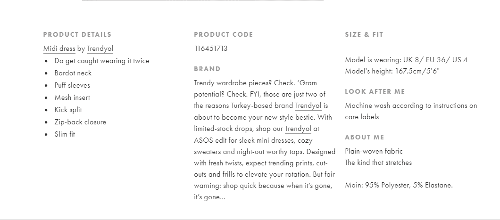Click the "Mesh insert" list item
This screenshot has height=220, width=500.
(72, 98)
